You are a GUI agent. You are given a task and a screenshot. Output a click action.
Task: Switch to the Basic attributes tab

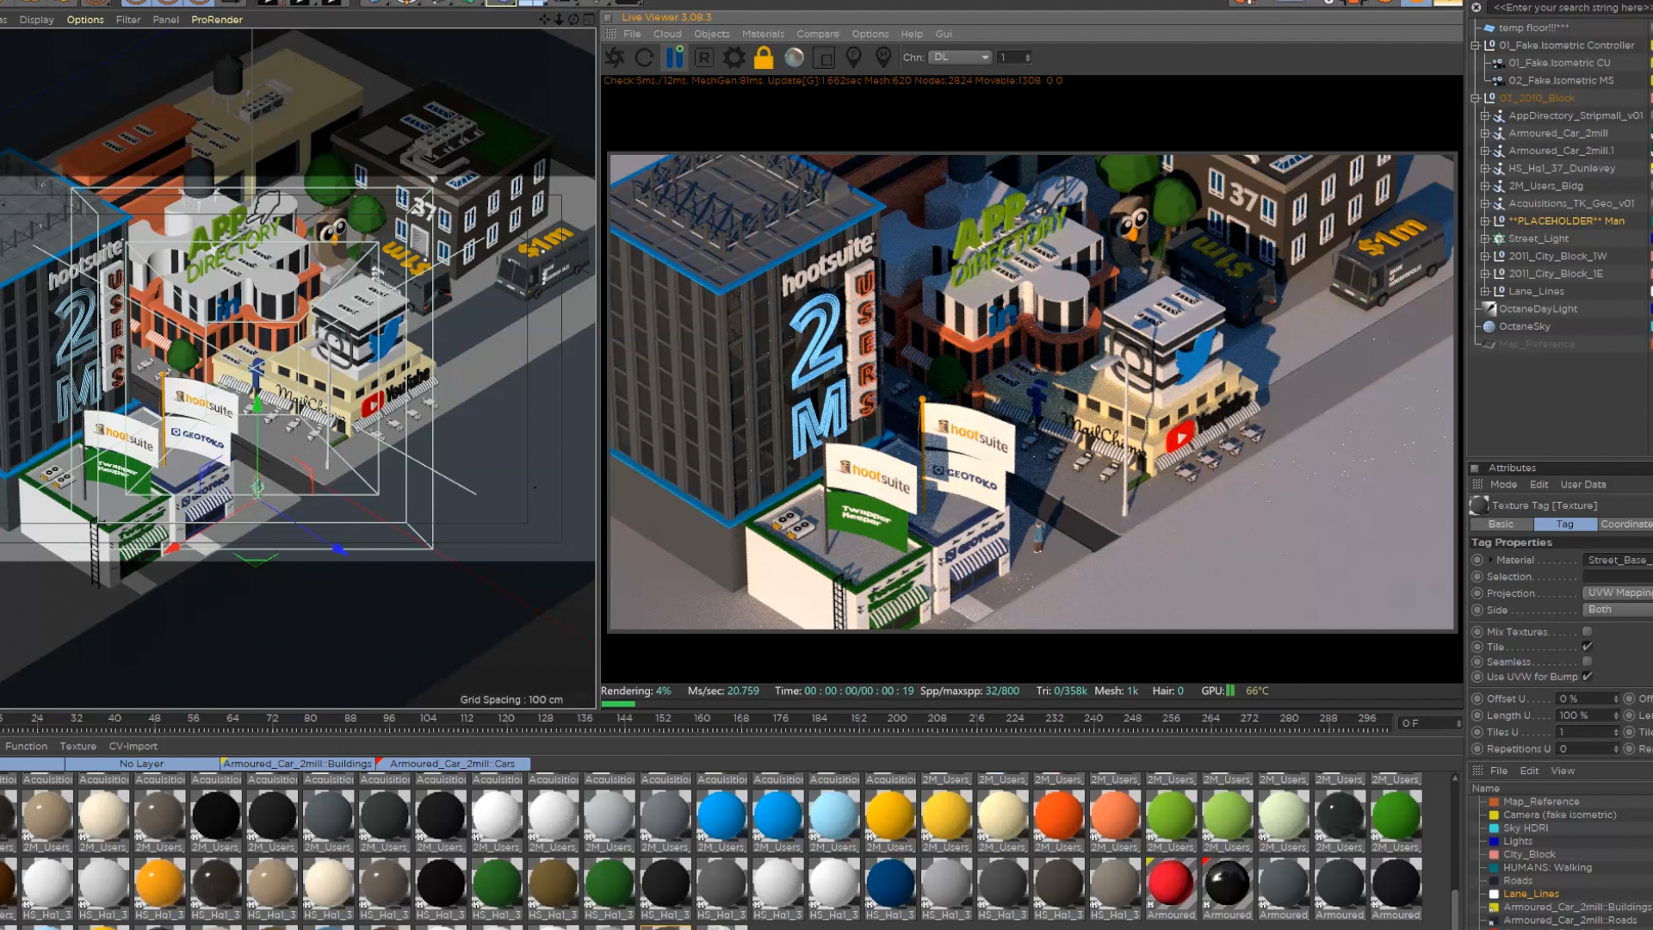pyautogui.click(x=1501, y=524)
